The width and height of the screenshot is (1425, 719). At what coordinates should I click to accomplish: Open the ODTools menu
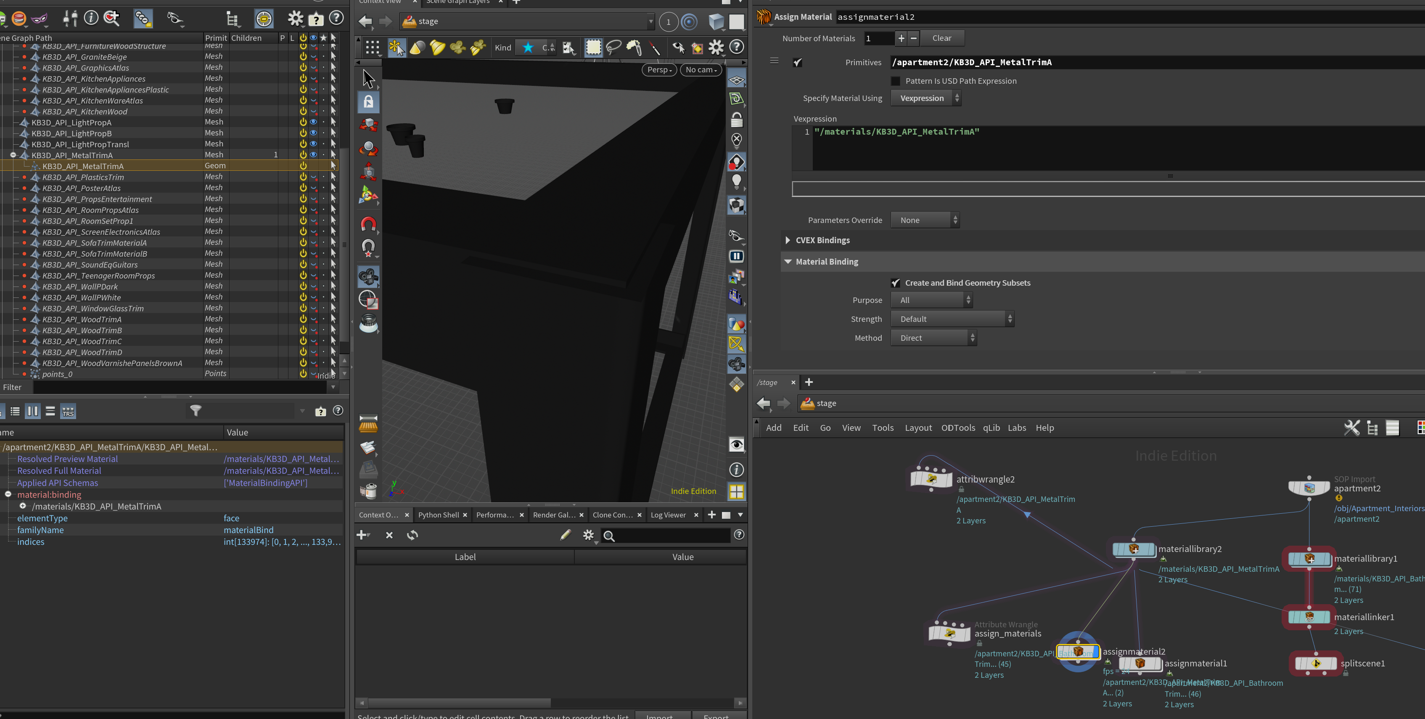click(x=958, y=427)
